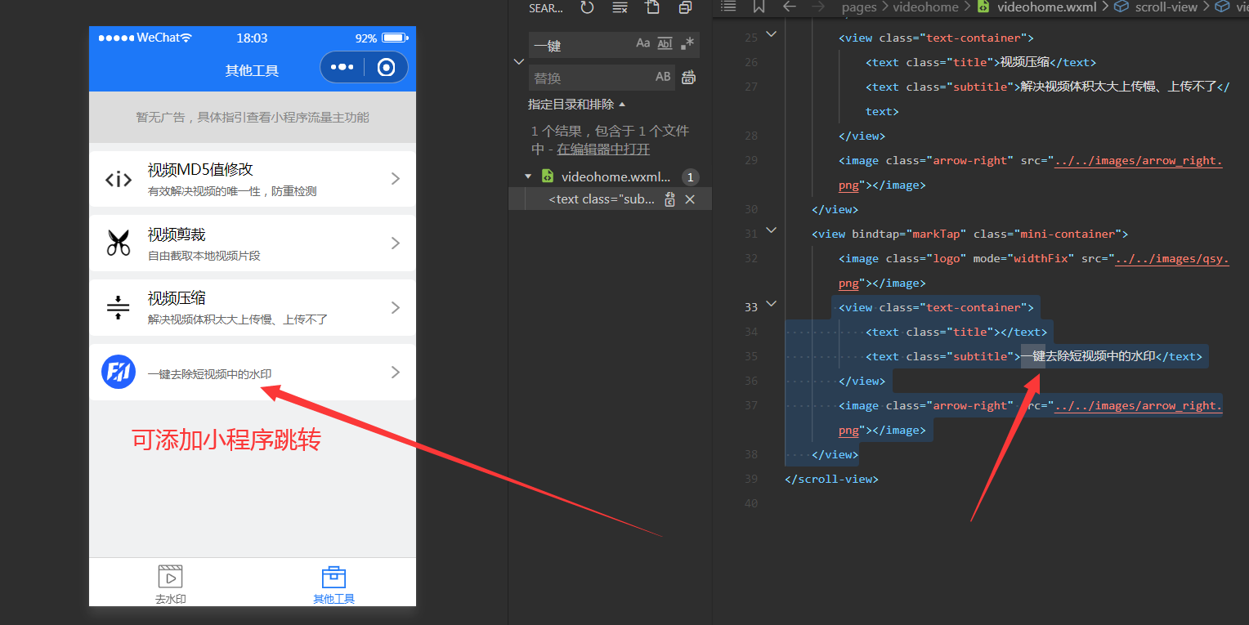Refresh the search results

coord(587,8)
